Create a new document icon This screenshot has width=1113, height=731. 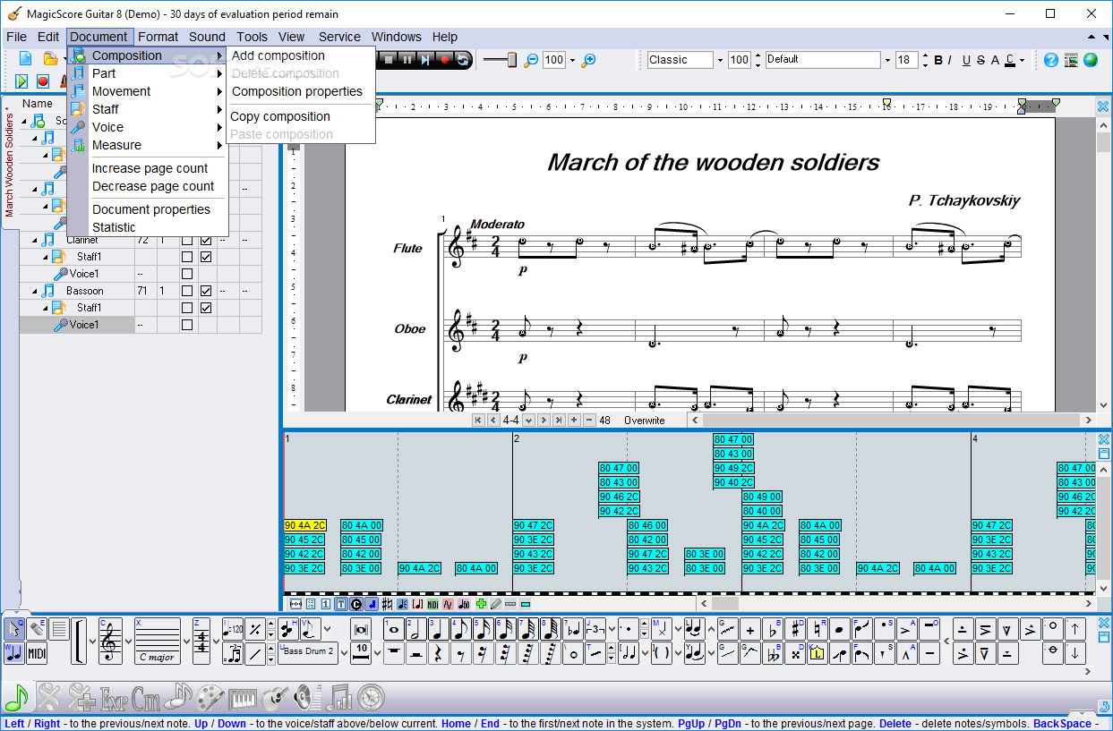point(25,59)
